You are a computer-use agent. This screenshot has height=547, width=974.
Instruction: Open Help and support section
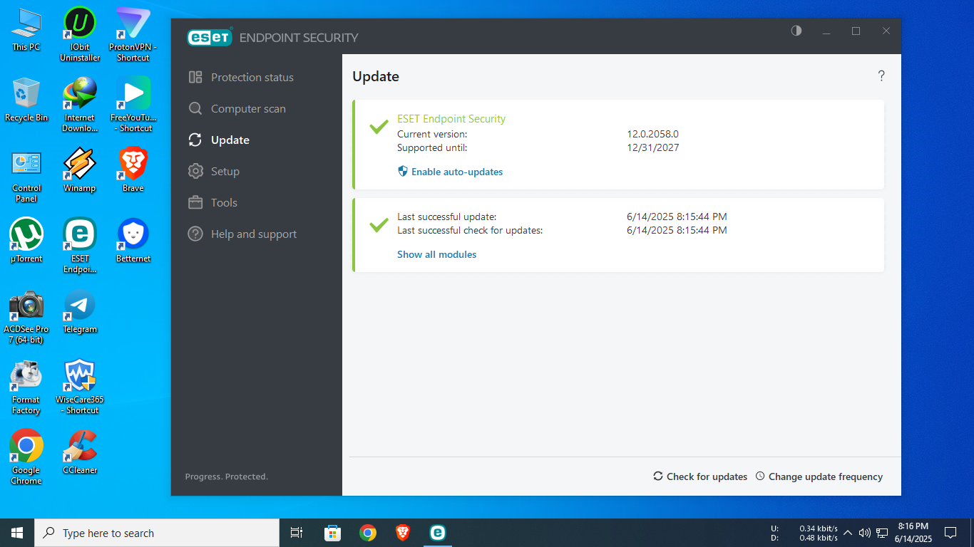pos(242,234)
